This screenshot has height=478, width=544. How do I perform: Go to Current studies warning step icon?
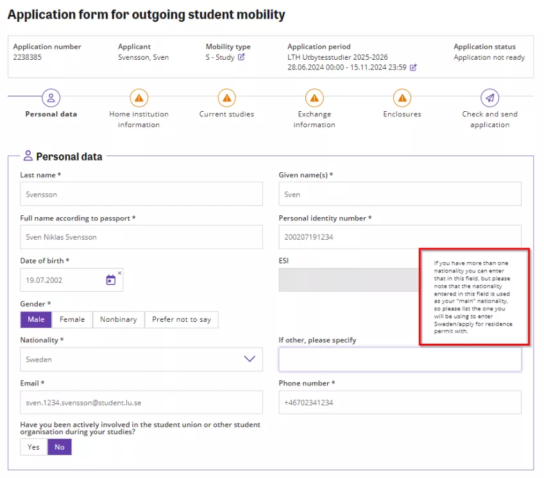tap(226, 98)
